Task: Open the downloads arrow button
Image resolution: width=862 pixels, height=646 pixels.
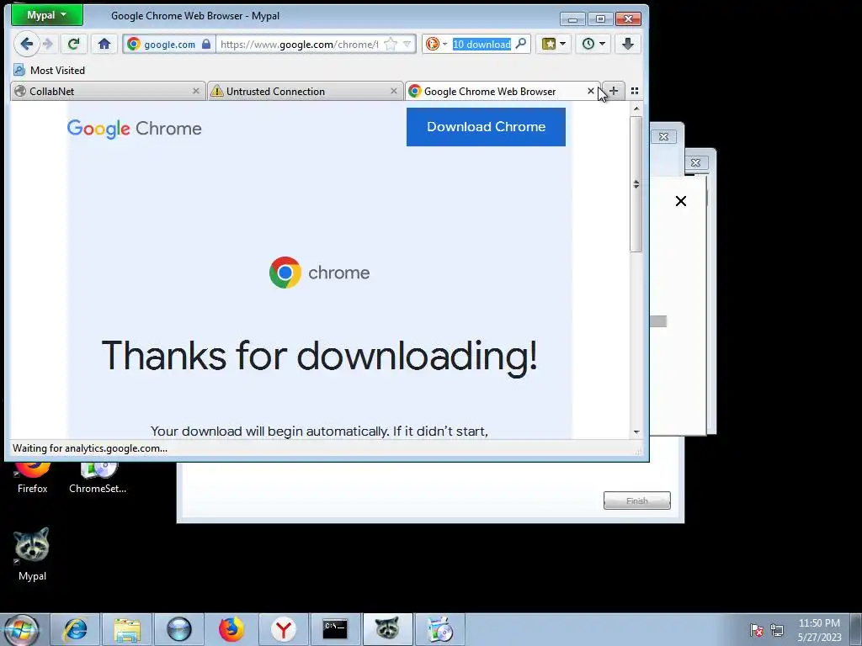Action: (628, 44)
